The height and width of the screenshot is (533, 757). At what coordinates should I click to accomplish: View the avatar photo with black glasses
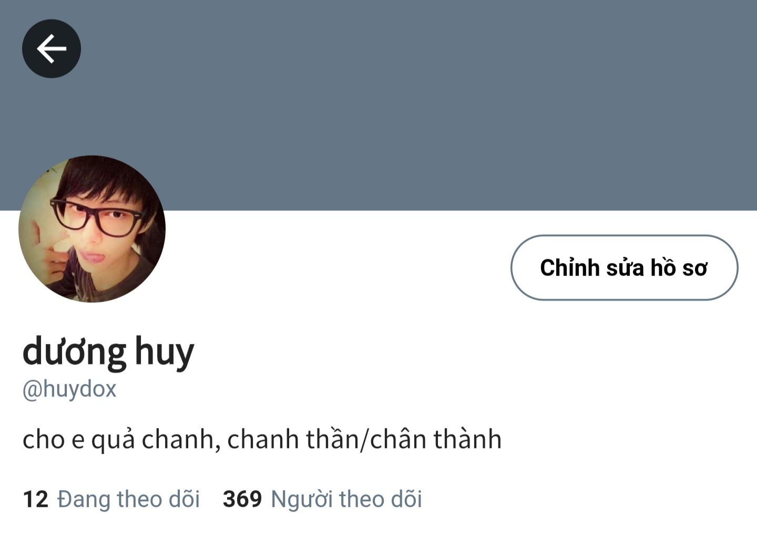(92, 229)
